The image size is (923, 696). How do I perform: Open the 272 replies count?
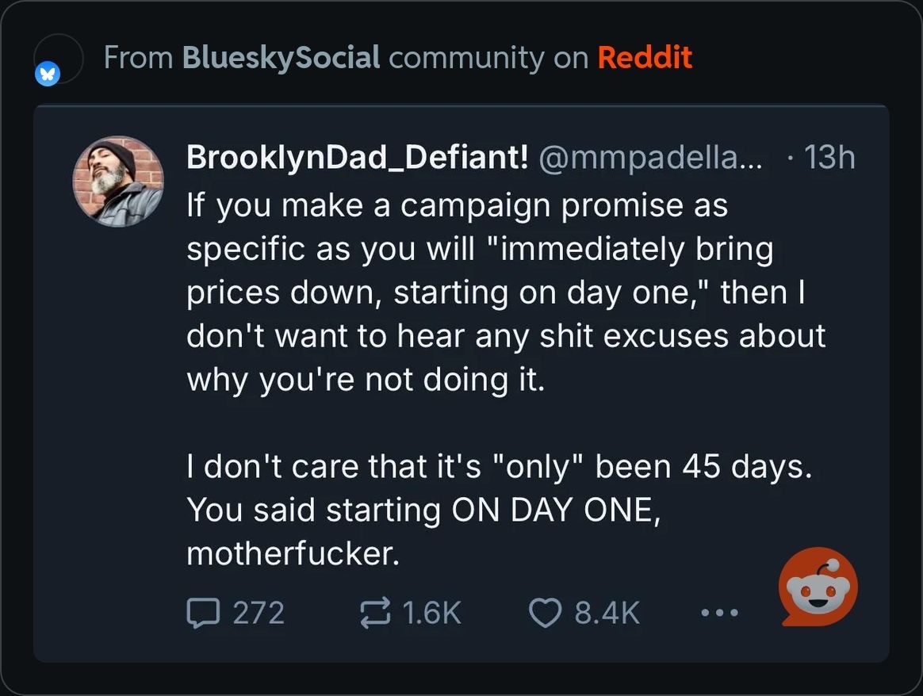[259, 613]
